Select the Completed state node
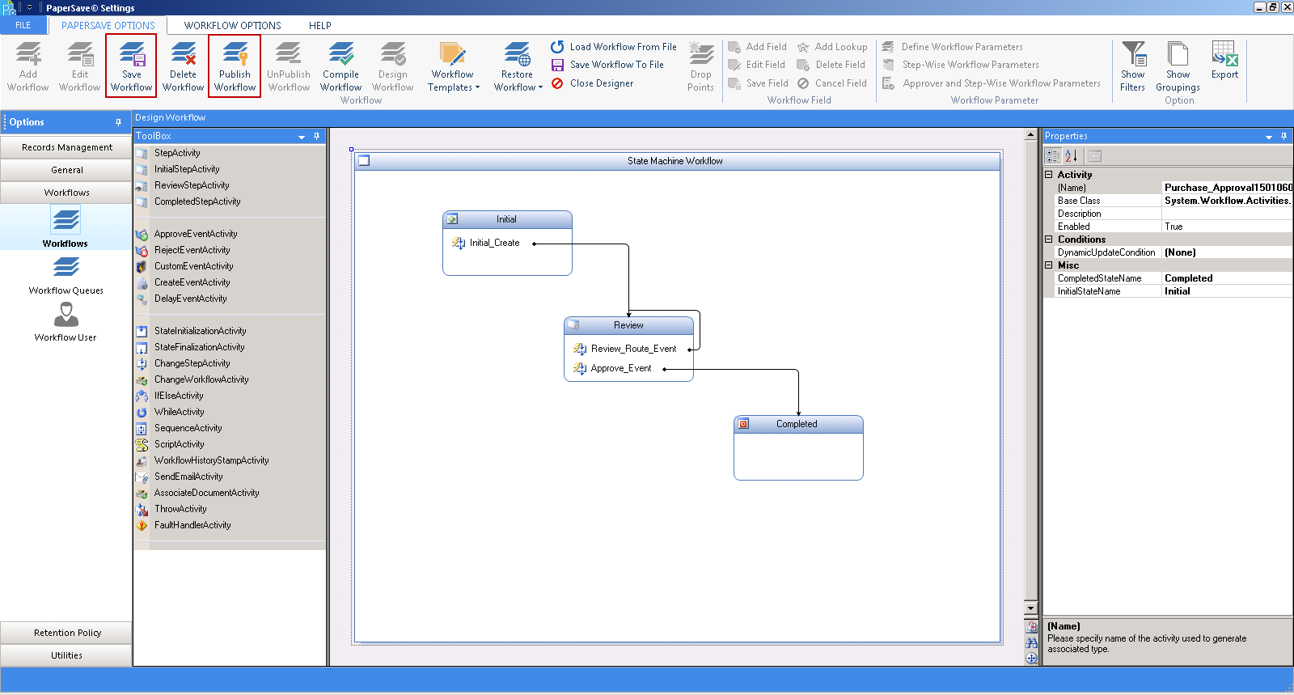Screen dimensions: 1294x695 [798, 447]
